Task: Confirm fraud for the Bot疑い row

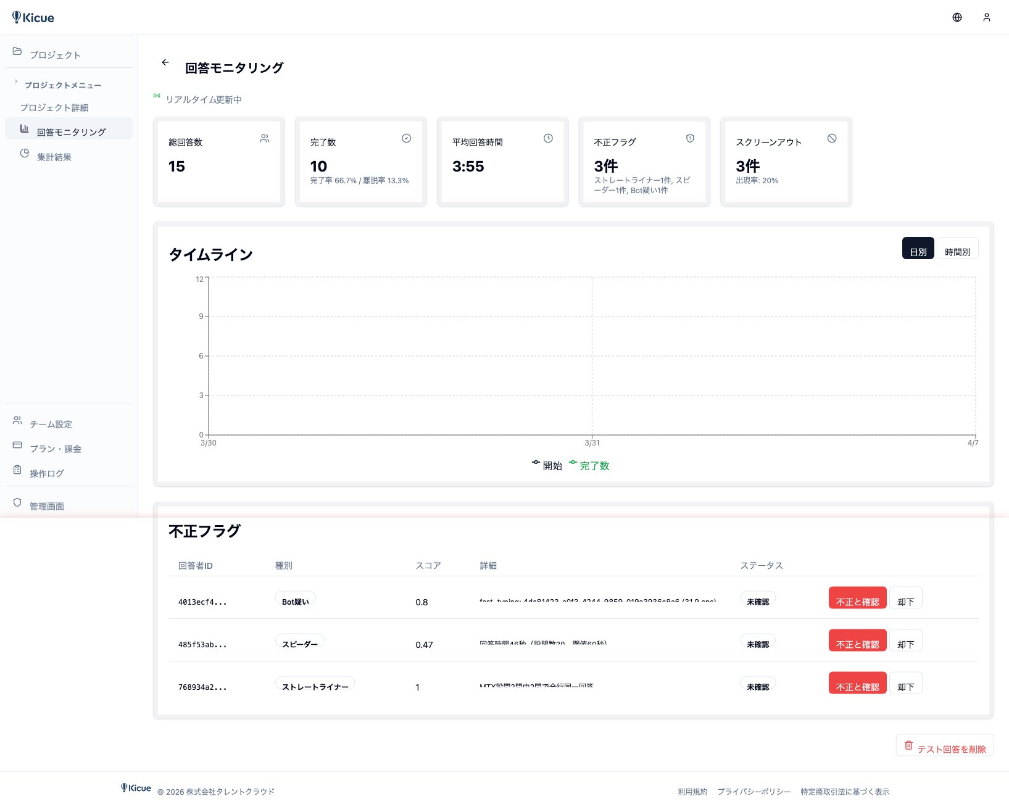Action: pyautogui.click(x=857, y=598)
